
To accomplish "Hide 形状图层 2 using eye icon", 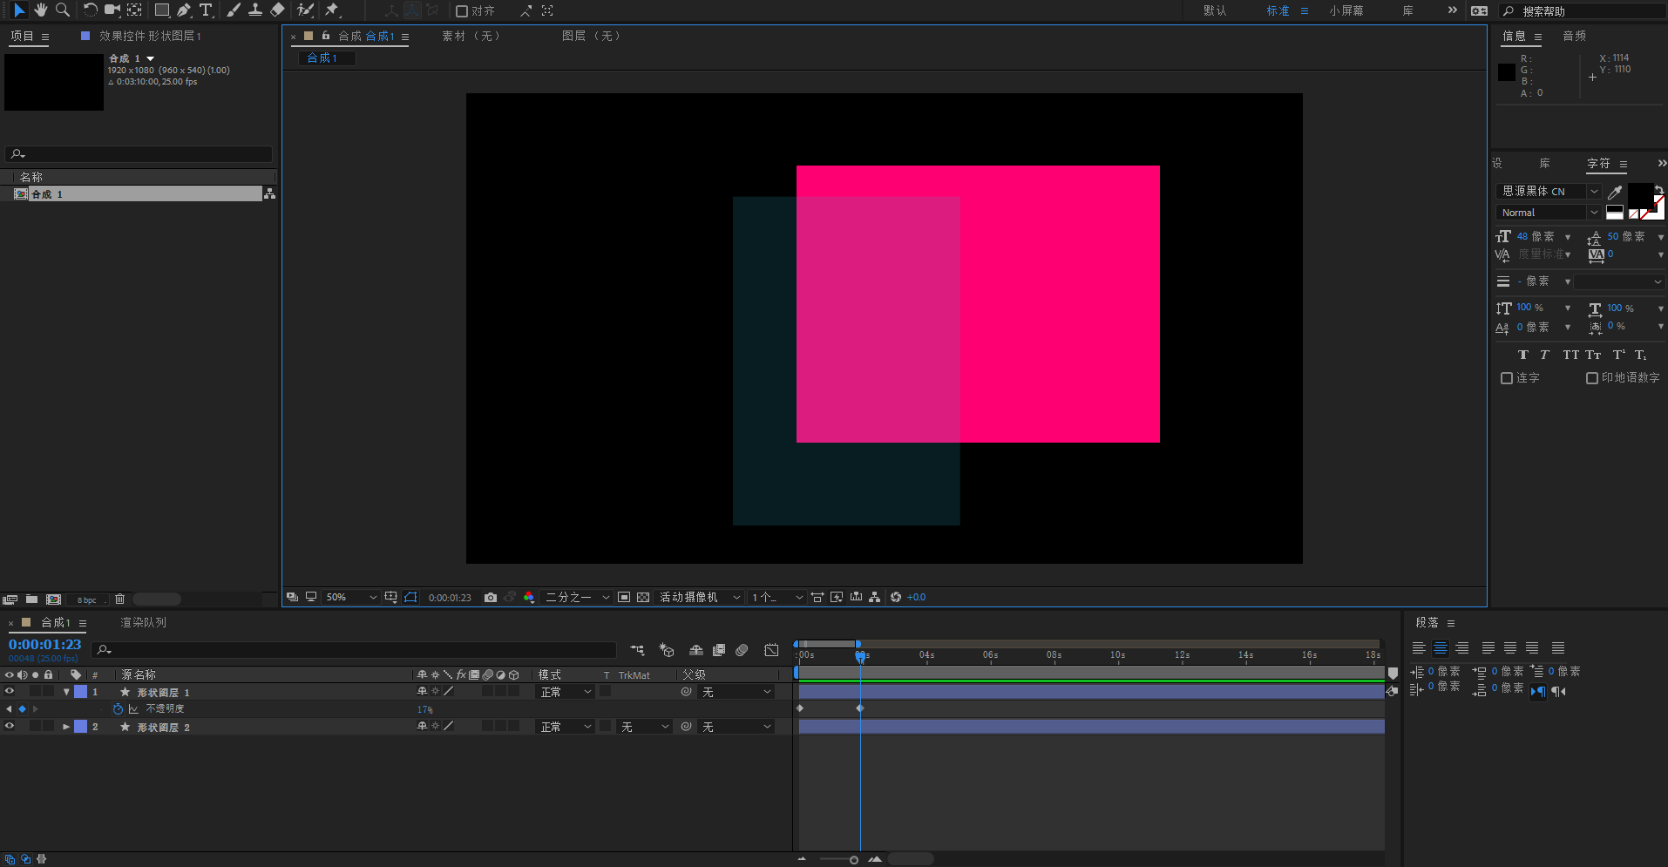I will tap(10, 726).
